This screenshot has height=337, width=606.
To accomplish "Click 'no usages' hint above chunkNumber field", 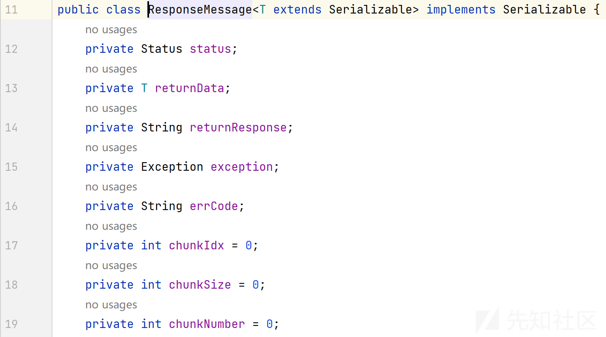I will click(x=111, y=305).
